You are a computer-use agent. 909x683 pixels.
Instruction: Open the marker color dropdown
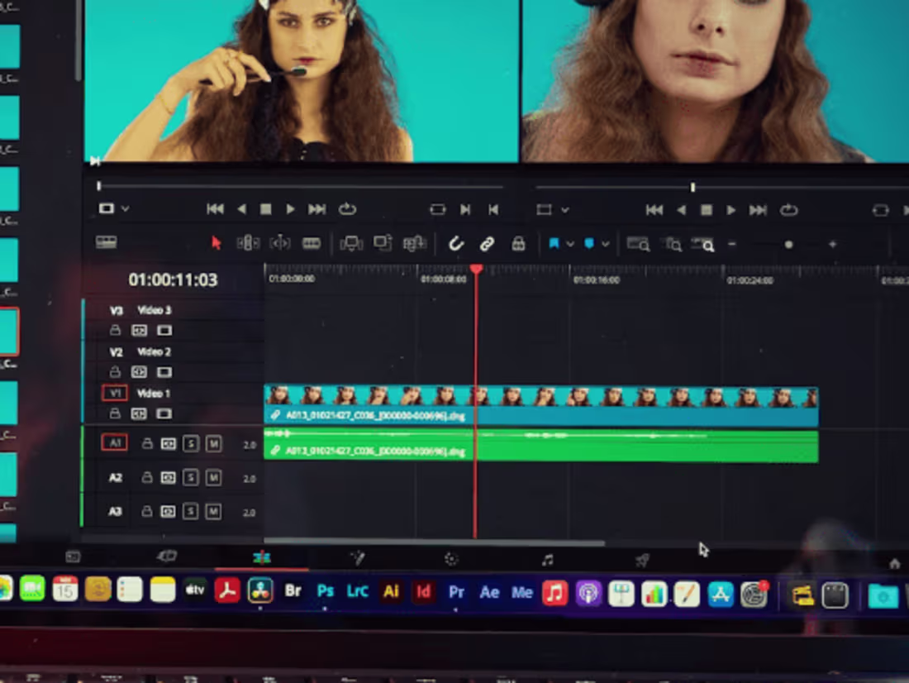tap(605, 243)
